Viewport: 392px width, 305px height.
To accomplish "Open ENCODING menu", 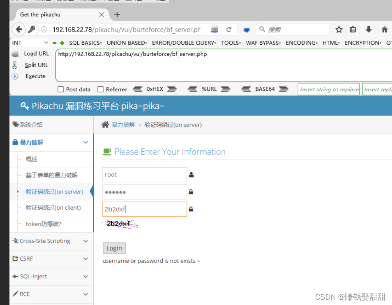I will (x=302, y=43).
